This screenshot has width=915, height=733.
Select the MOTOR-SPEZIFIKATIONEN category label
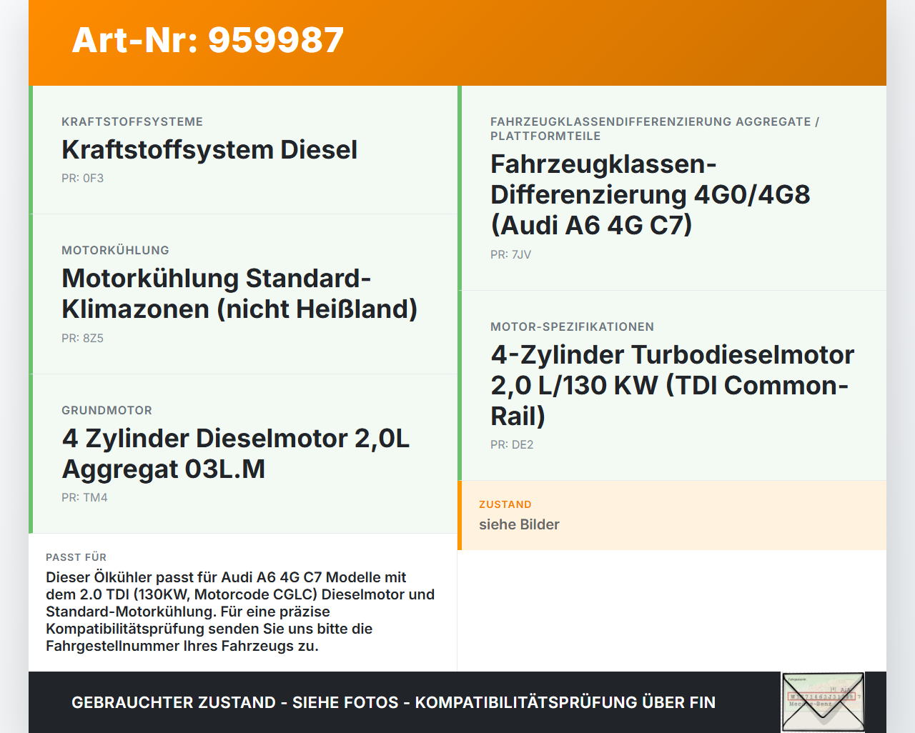[572, 326]
